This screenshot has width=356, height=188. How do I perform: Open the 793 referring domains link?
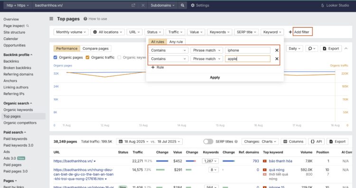256,161
